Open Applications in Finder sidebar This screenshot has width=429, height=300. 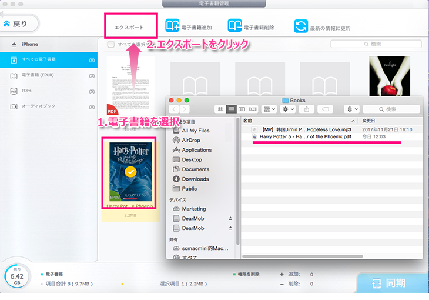197,150
